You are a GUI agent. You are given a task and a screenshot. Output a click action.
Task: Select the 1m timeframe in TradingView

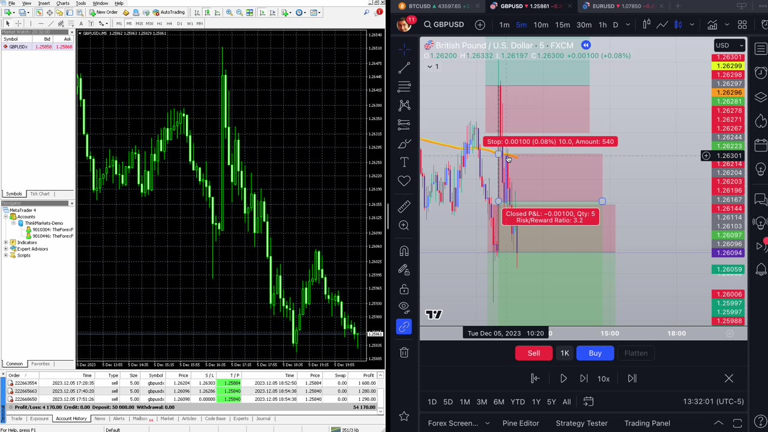[504, 25]
